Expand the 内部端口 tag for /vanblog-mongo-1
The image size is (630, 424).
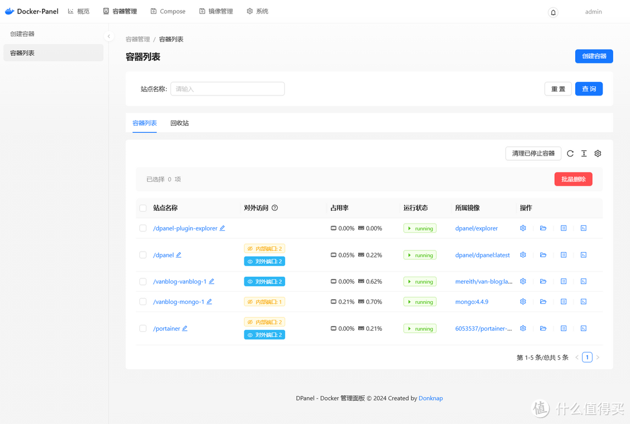pos(264,301)
